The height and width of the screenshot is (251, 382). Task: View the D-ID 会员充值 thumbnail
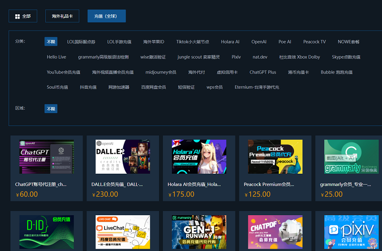46,232
